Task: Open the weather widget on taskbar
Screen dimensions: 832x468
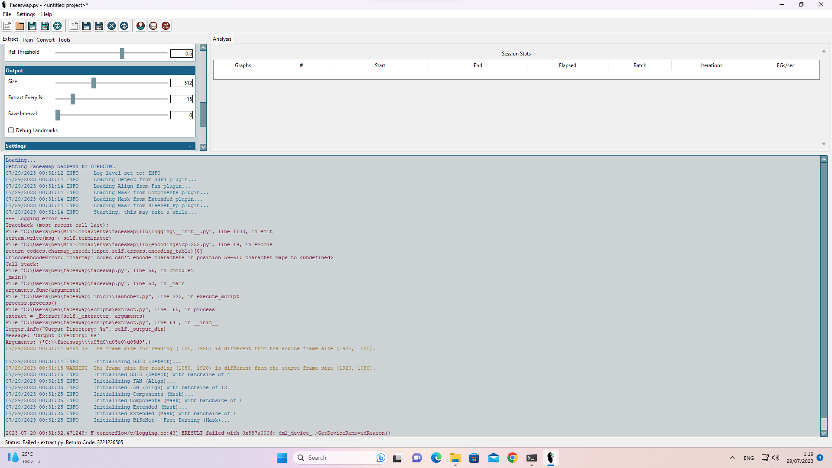Action: coord(24,458)
